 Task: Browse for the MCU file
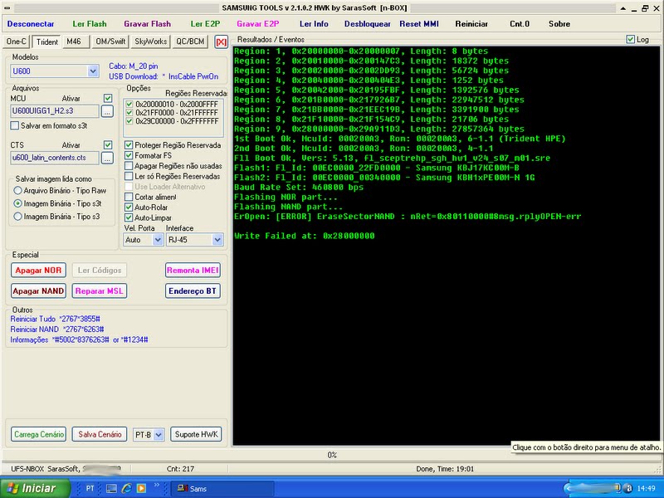click(x=108, y=111)
